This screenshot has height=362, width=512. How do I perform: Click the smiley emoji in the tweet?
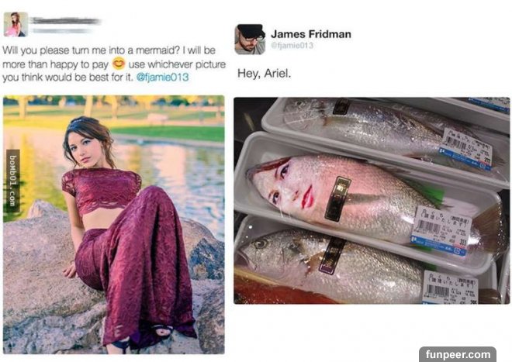coord(119,64)
